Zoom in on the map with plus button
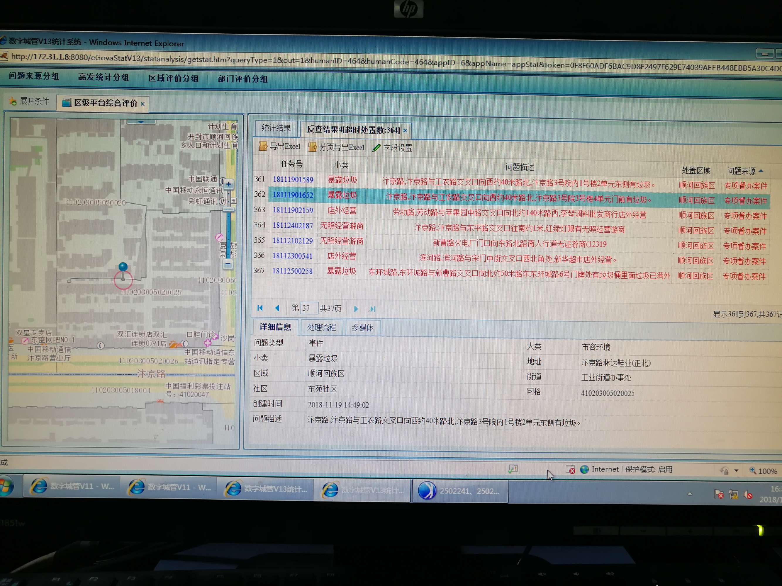Screen dimensions: 782x586 (x=229, y=184)
